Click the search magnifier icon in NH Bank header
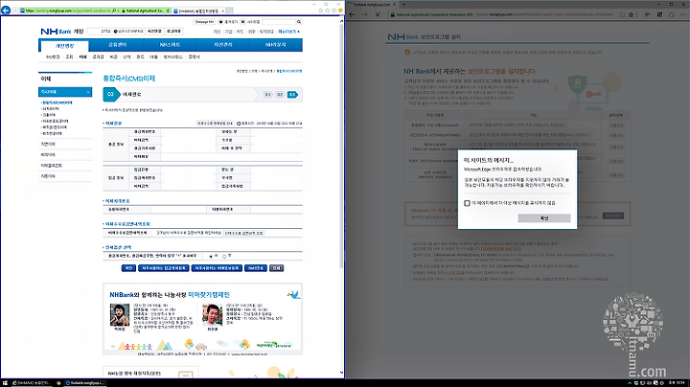Image resolution: width=690 pixels, height=387 pixels. [299, 21]
